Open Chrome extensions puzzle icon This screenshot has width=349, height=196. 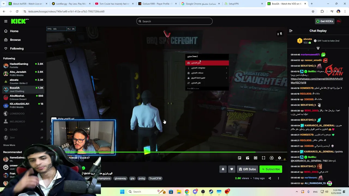322,11
